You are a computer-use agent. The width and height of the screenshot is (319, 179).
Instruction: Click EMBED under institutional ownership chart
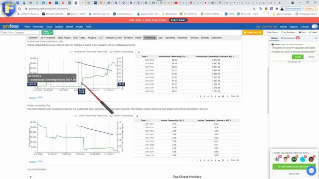(32, 98)
